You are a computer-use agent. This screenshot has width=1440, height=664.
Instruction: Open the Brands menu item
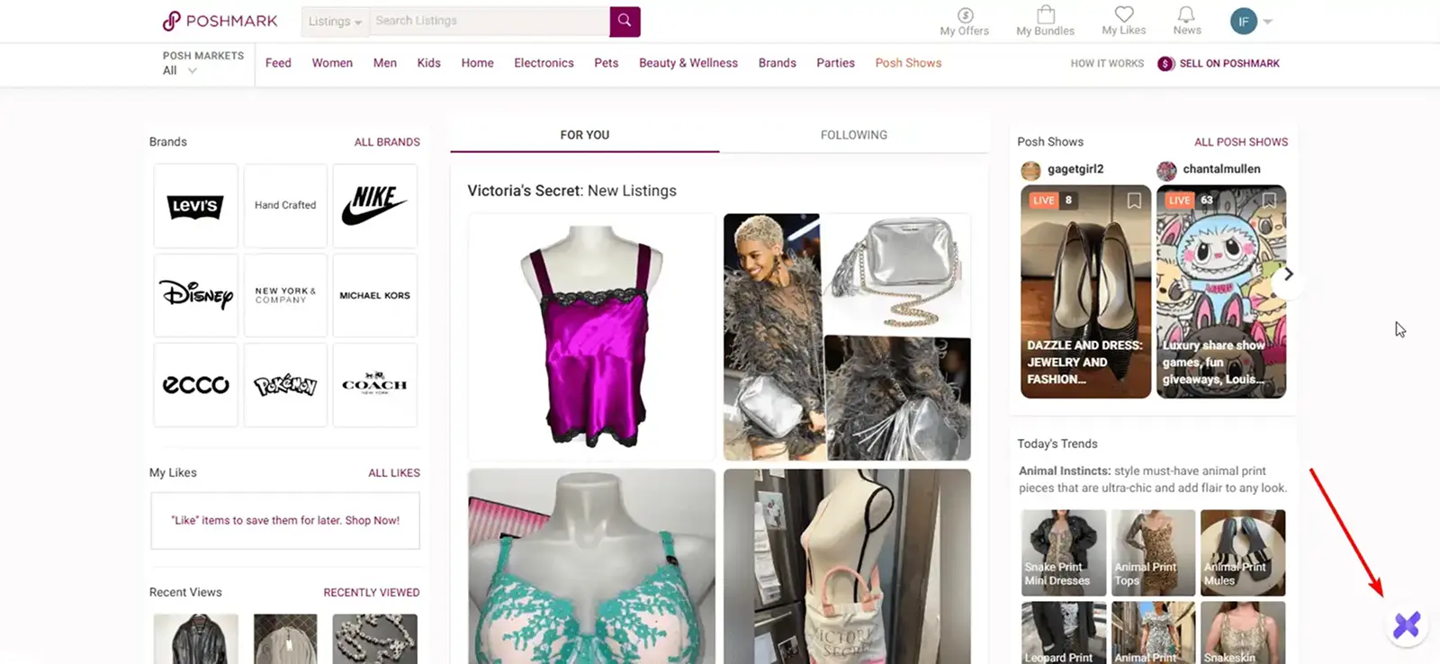(x=777, y=63)
